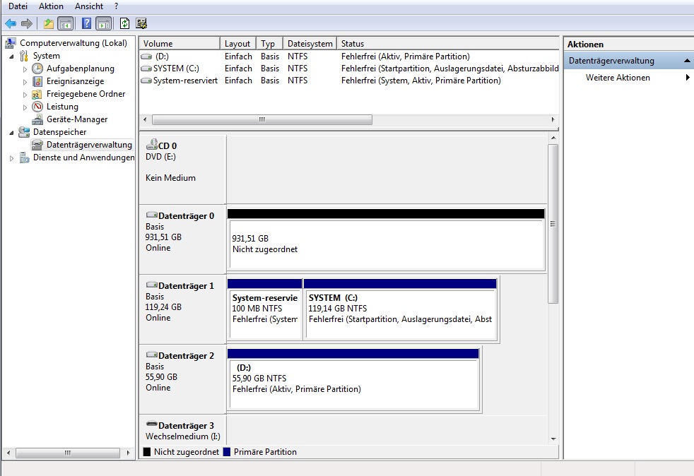
Task: Open the Ansicht menu
Action: pos(89,6)
